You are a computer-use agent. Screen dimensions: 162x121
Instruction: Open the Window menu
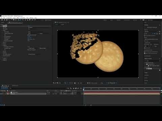point(31,18)
